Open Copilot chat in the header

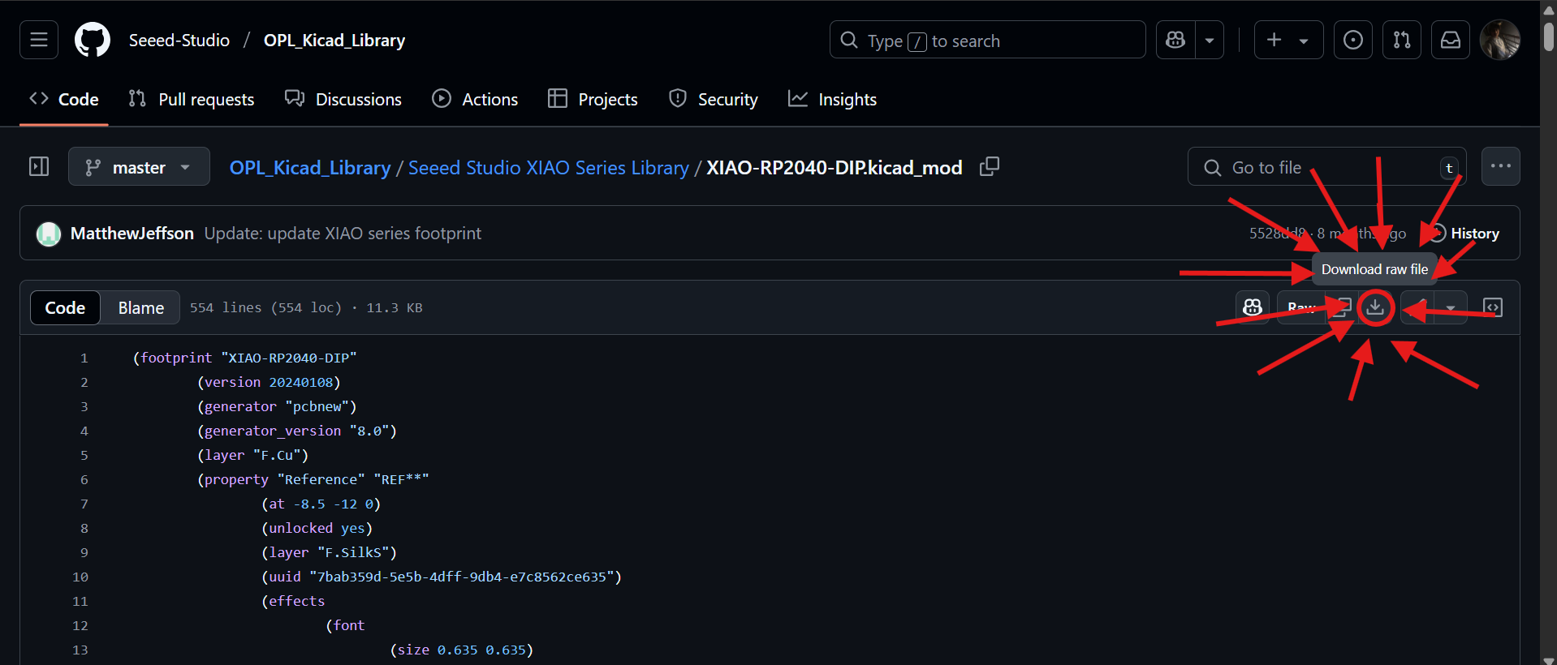1175,40
